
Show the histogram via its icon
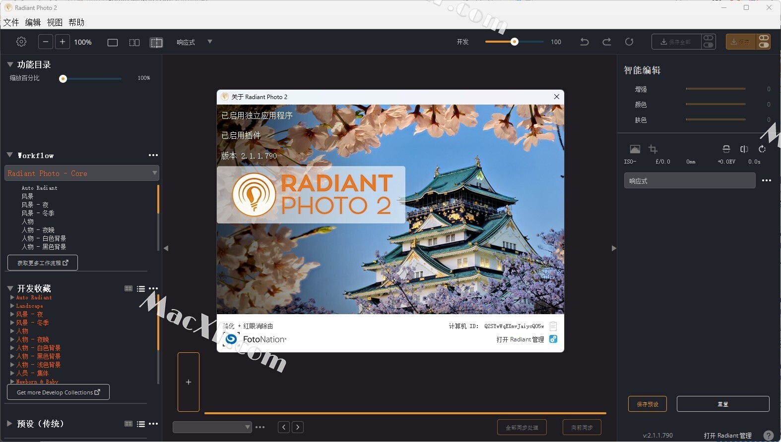click(635, 149)
